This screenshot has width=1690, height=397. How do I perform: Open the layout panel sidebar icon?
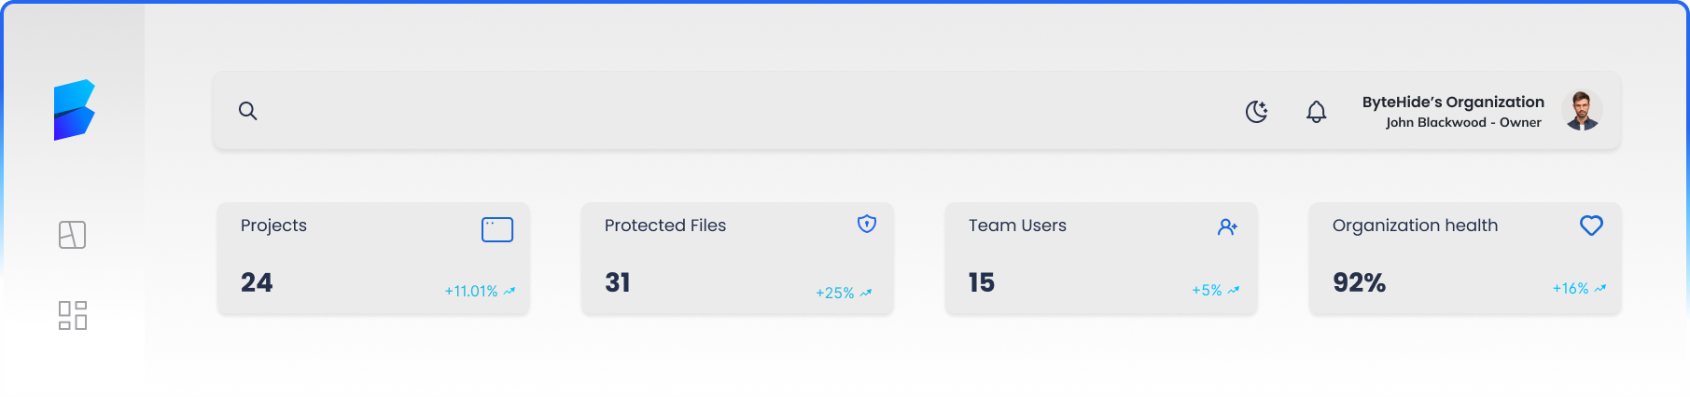72,235
